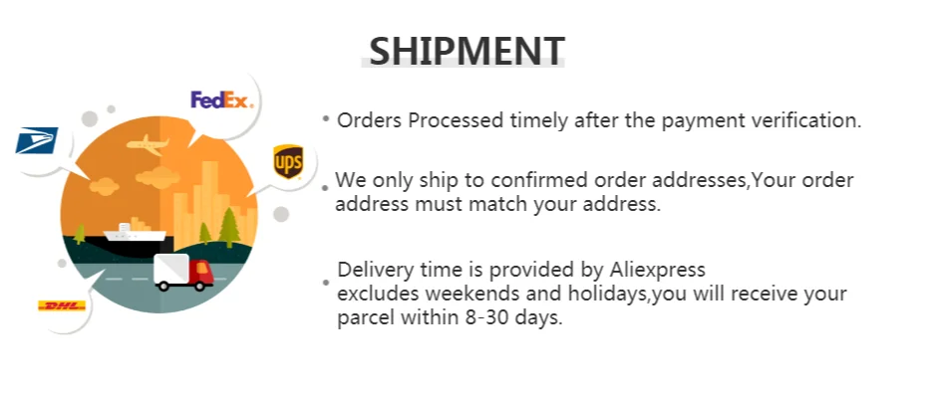Screen dimensions: 929x398
Task: Click the 'address must match your address' line
Action: click(497, 204)
